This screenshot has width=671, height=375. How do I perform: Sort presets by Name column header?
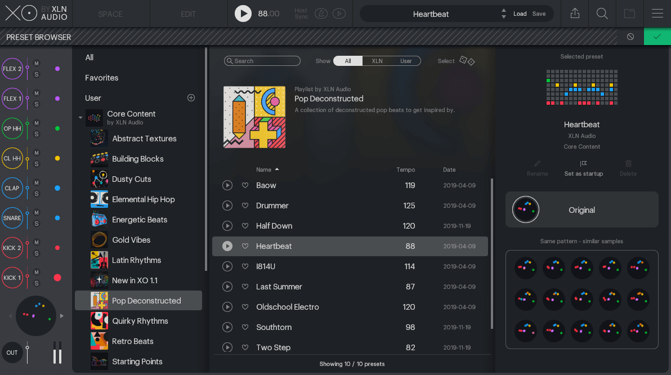(x=264, y=169)
